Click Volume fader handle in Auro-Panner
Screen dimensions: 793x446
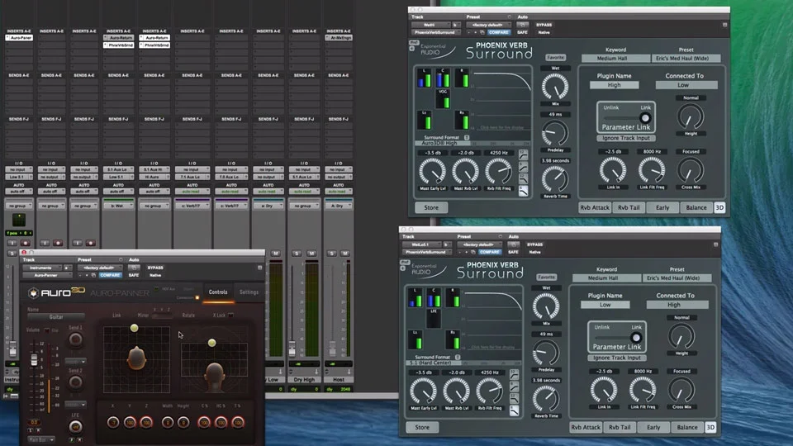point(35,359)
